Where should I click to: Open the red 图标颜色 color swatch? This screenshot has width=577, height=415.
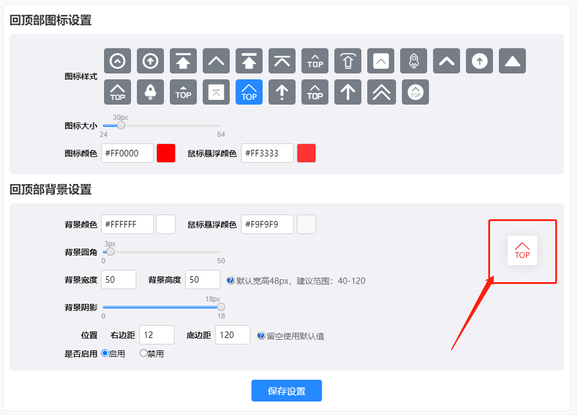(x=166, y=153)
